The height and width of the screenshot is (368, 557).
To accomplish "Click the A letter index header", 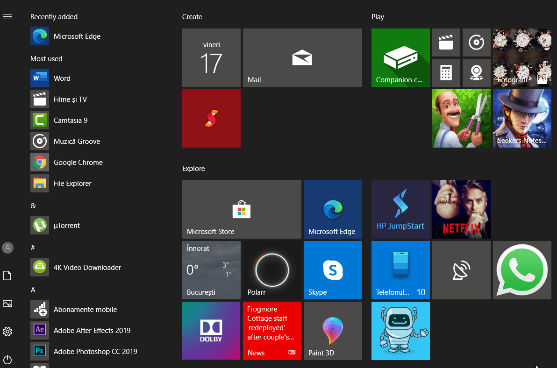I will coord(33,290).
